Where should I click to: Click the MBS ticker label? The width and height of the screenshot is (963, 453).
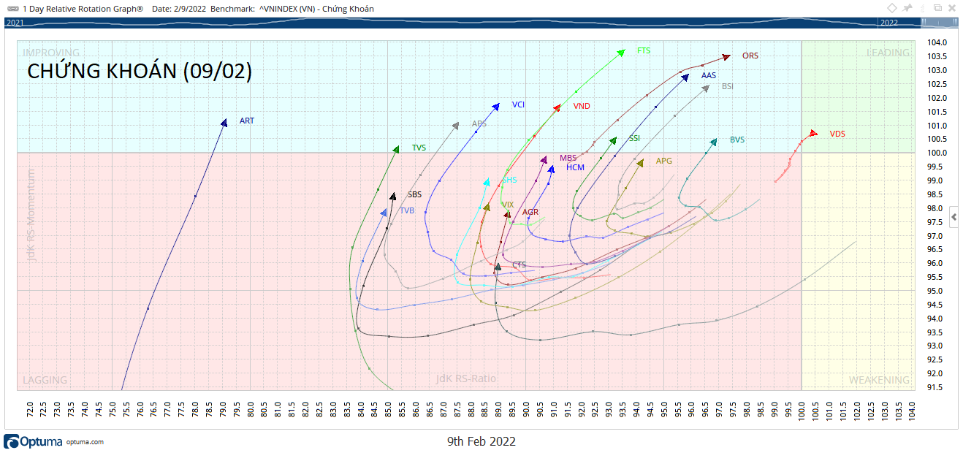568,158
